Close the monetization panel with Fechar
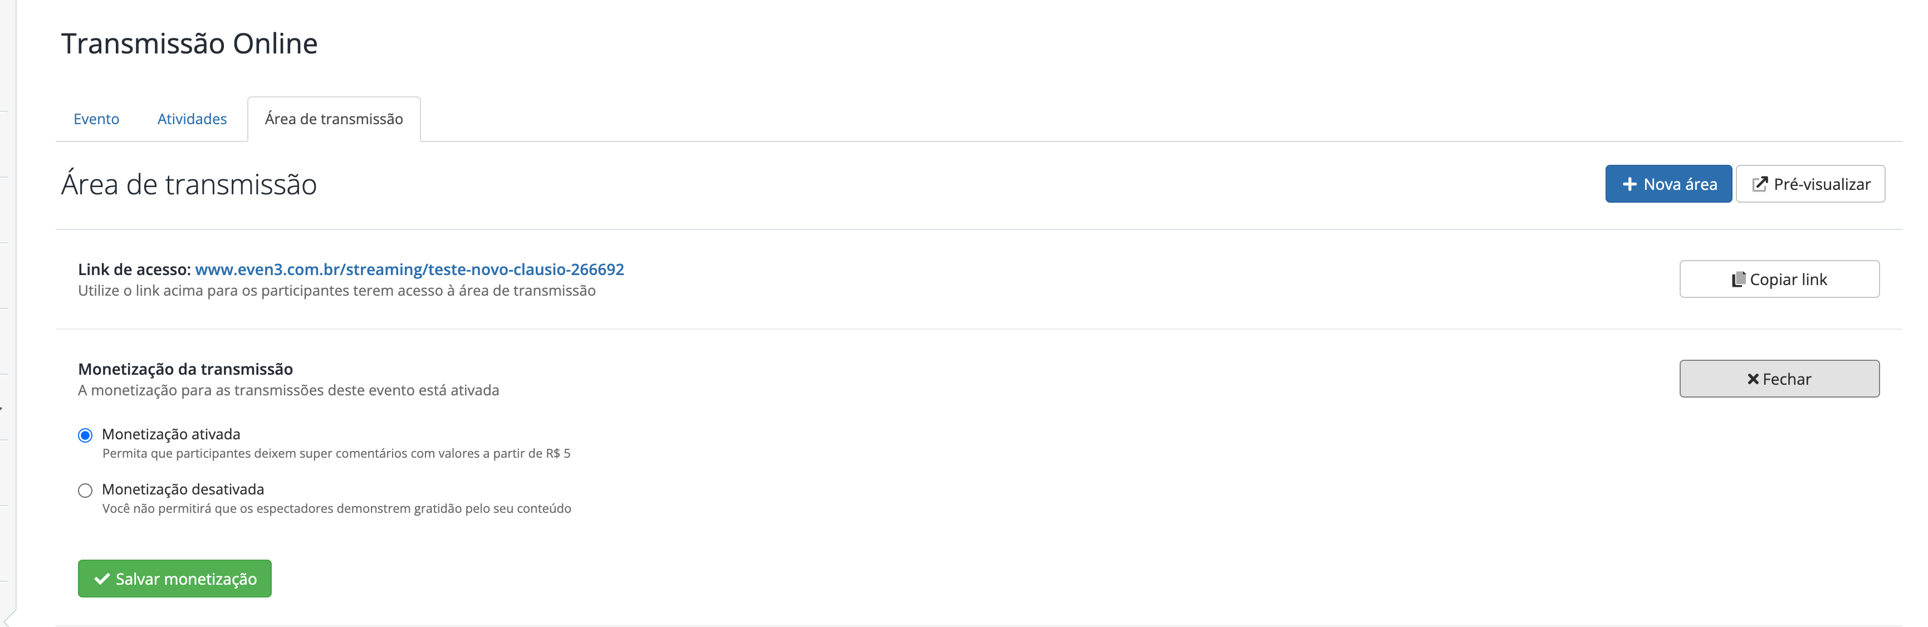Viewport: 1928px width, 627px height. point(1779,379)
